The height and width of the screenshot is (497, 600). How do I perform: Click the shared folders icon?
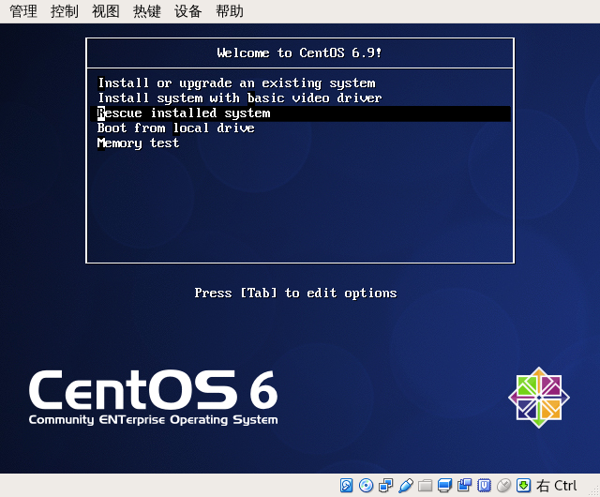click(425, 486)
